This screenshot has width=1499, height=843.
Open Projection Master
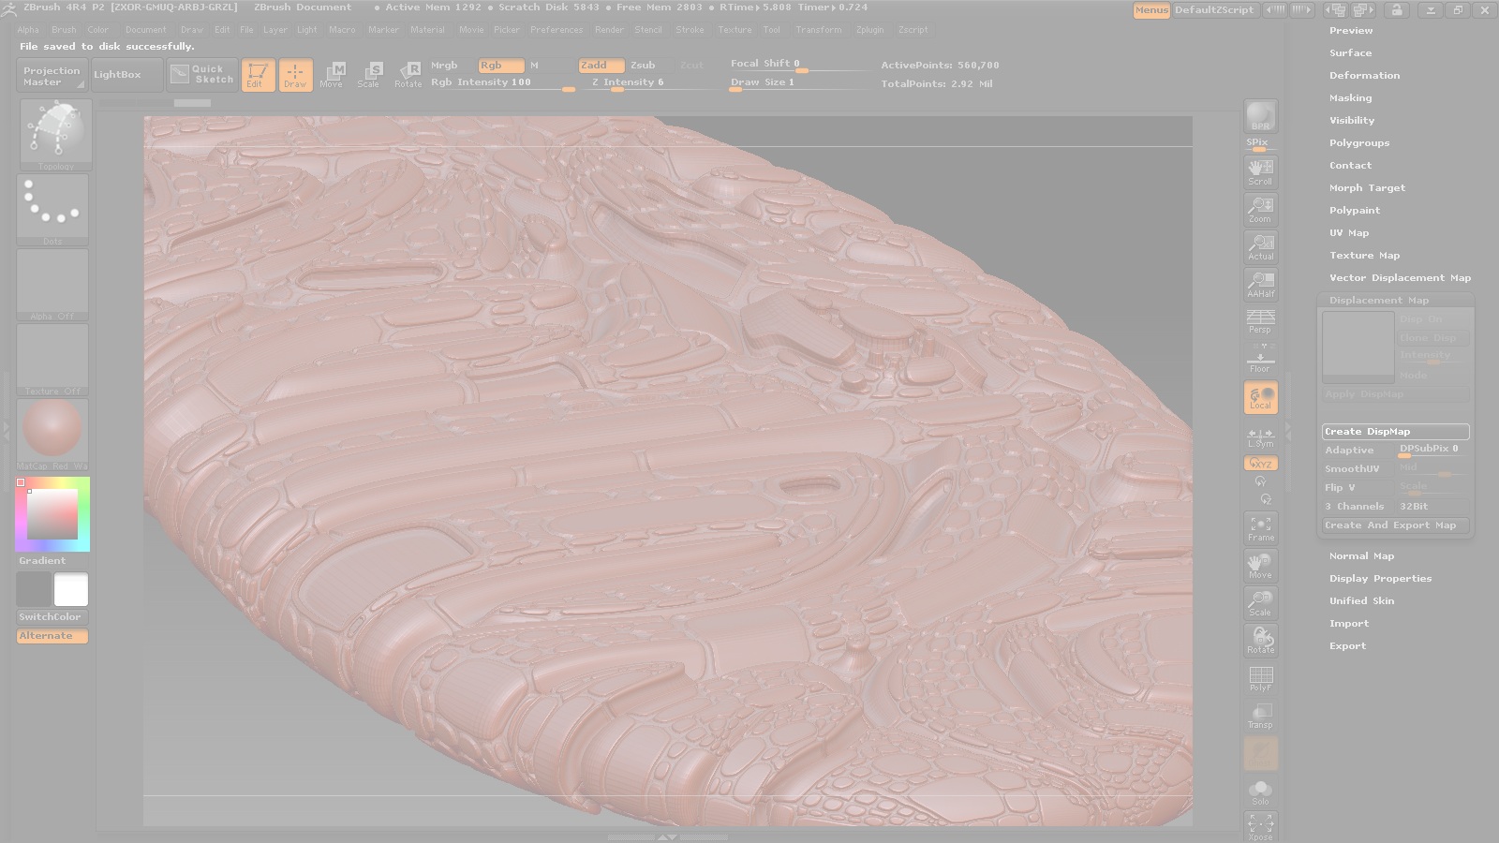click(x=52, y=76)
